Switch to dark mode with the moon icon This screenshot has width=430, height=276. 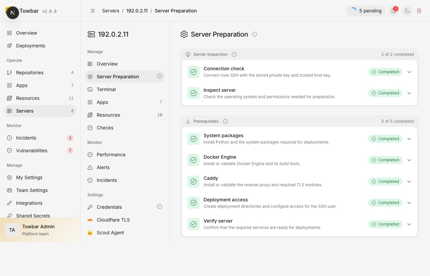tap(407, 11)
